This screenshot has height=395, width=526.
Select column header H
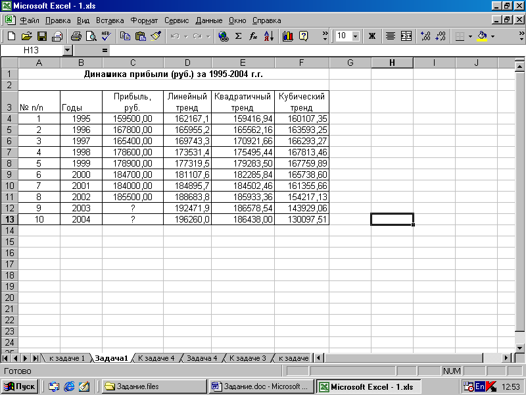click(x=392, y=63)
